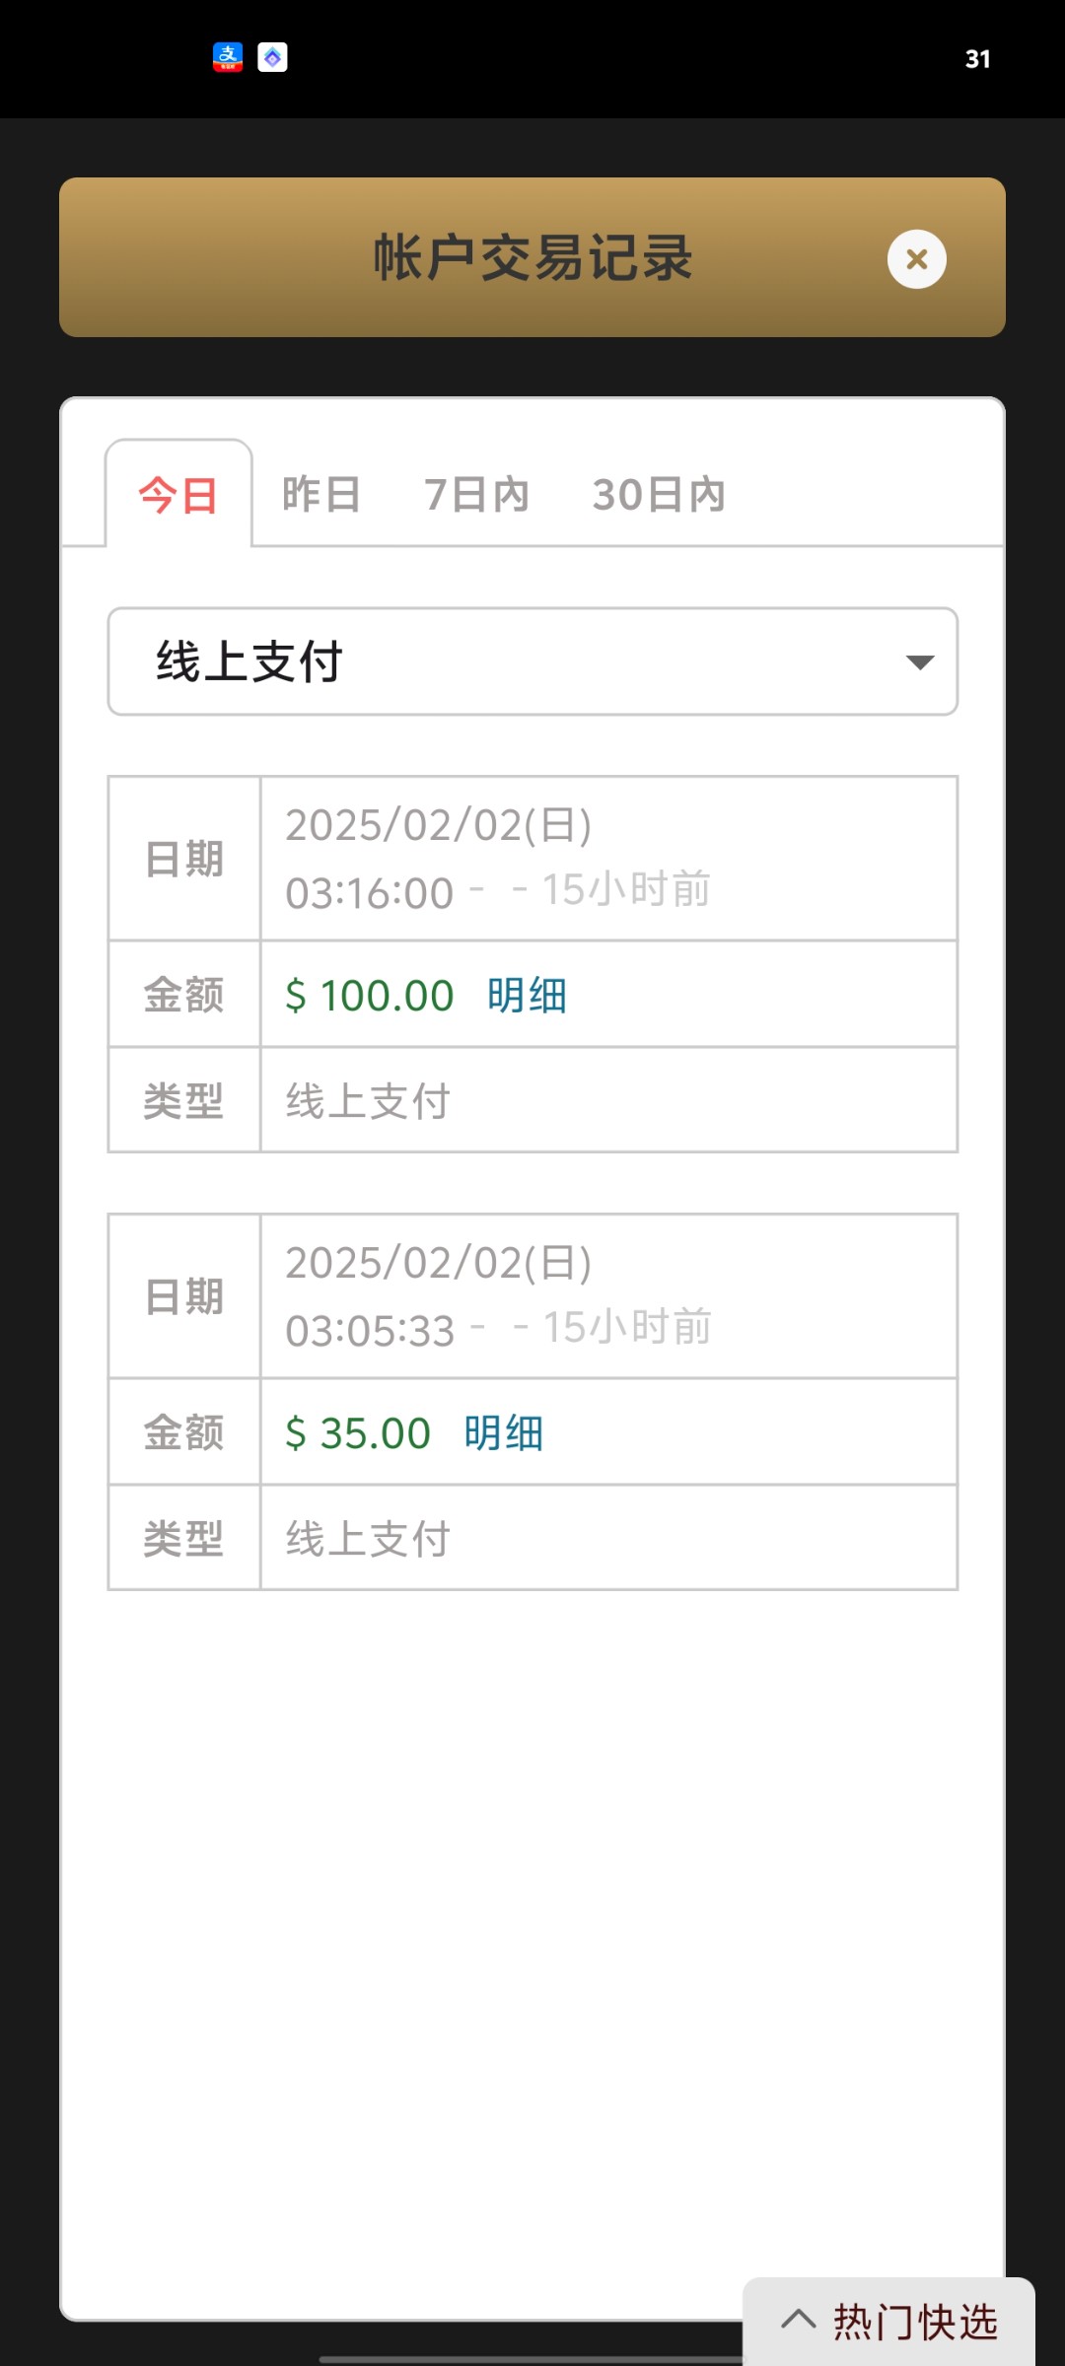Tap the Alipay status bar icon
The width and height of the screenshot is (1065, 2366).
228,57
